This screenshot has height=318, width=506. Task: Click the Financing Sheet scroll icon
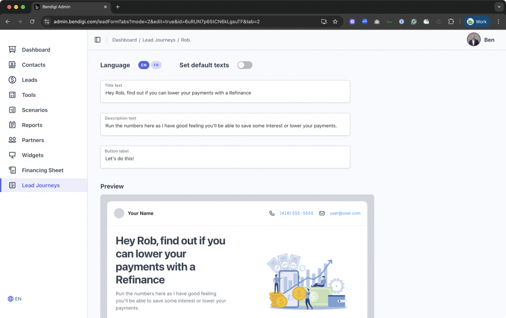coord(12,170)
